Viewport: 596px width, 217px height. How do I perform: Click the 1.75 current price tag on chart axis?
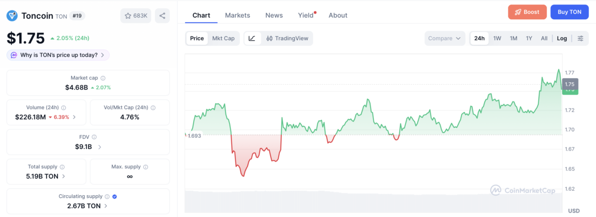(570, 84)
